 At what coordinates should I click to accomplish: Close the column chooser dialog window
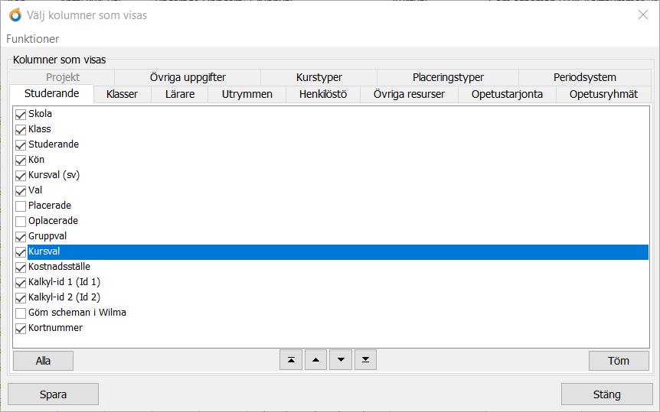tap(643, 15)
